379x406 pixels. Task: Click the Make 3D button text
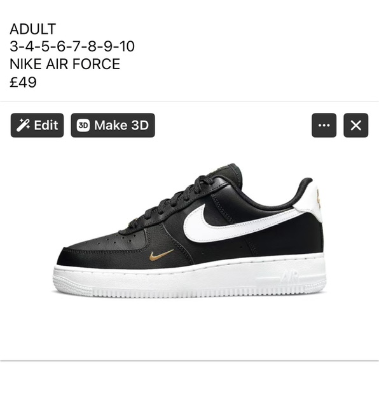click(121, 126)
